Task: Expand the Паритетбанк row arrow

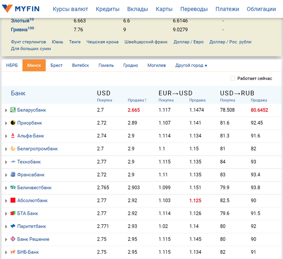Action: (6, 226)
